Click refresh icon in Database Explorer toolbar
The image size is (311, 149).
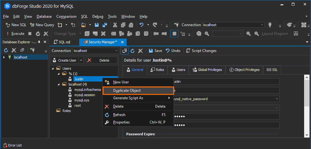[6, 50]
